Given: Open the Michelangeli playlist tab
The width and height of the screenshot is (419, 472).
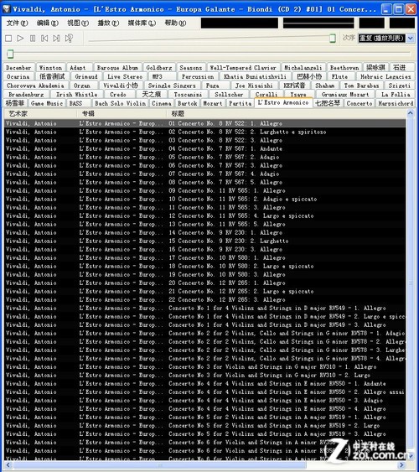Looking at the screenshot, I should (303, 68).
